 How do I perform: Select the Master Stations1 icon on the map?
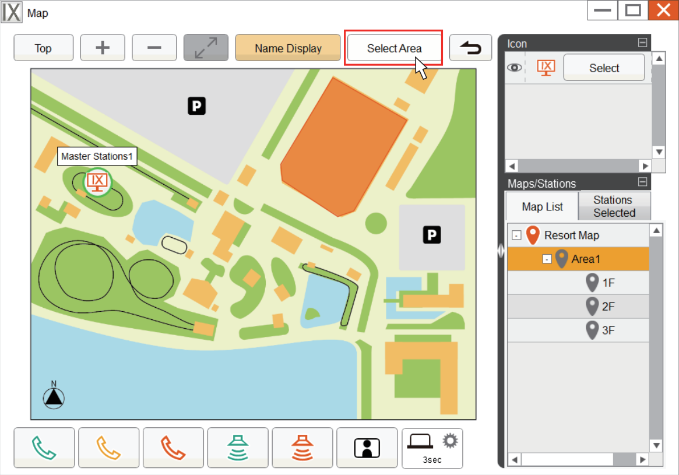click(97, 182)
